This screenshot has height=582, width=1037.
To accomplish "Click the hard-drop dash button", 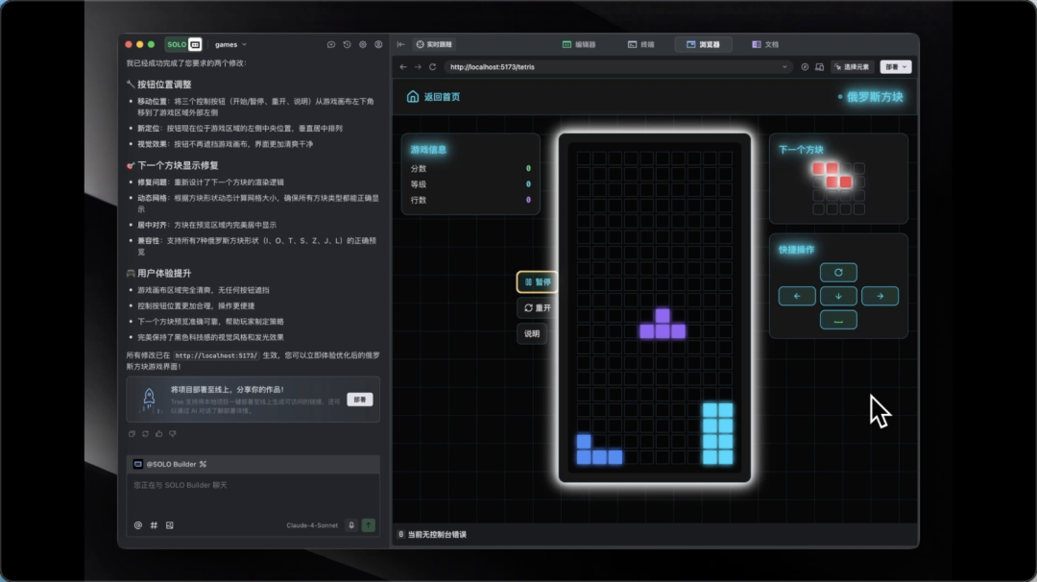I will click(838, 320).
